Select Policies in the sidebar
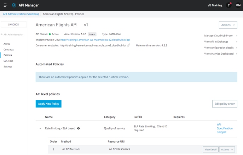Viewport: 243px width, 155px height. 8,55
